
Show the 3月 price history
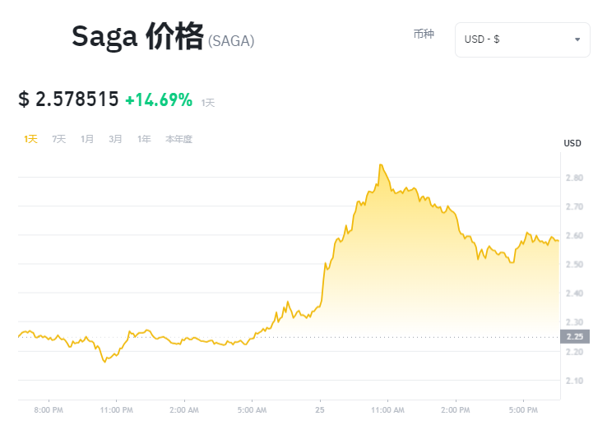click(x=115, y=139)
